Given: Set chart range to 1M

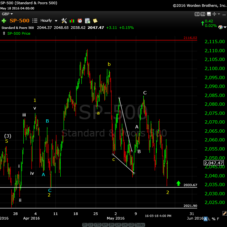Looking at the screenshot, I should pos(118,225).
